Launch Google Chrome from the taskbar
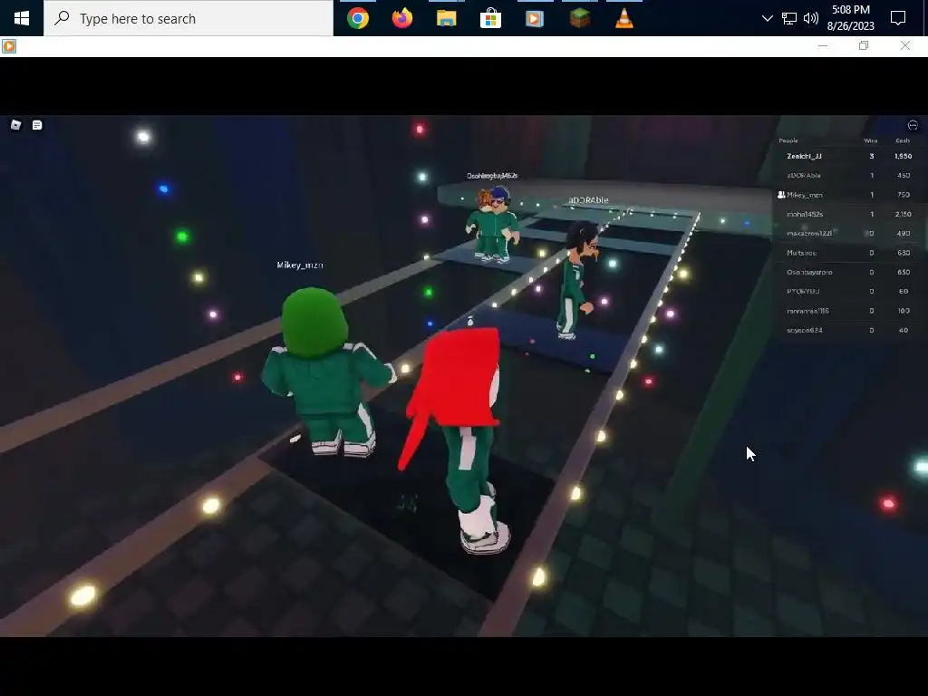 pyautogui.click(x=357, y=18)
